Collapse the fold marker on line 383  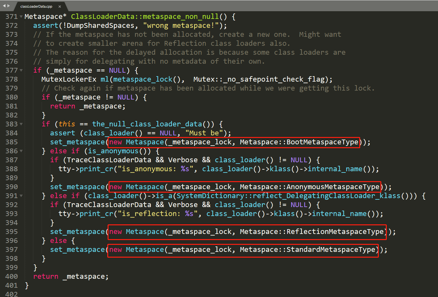(x=21, y=124)
